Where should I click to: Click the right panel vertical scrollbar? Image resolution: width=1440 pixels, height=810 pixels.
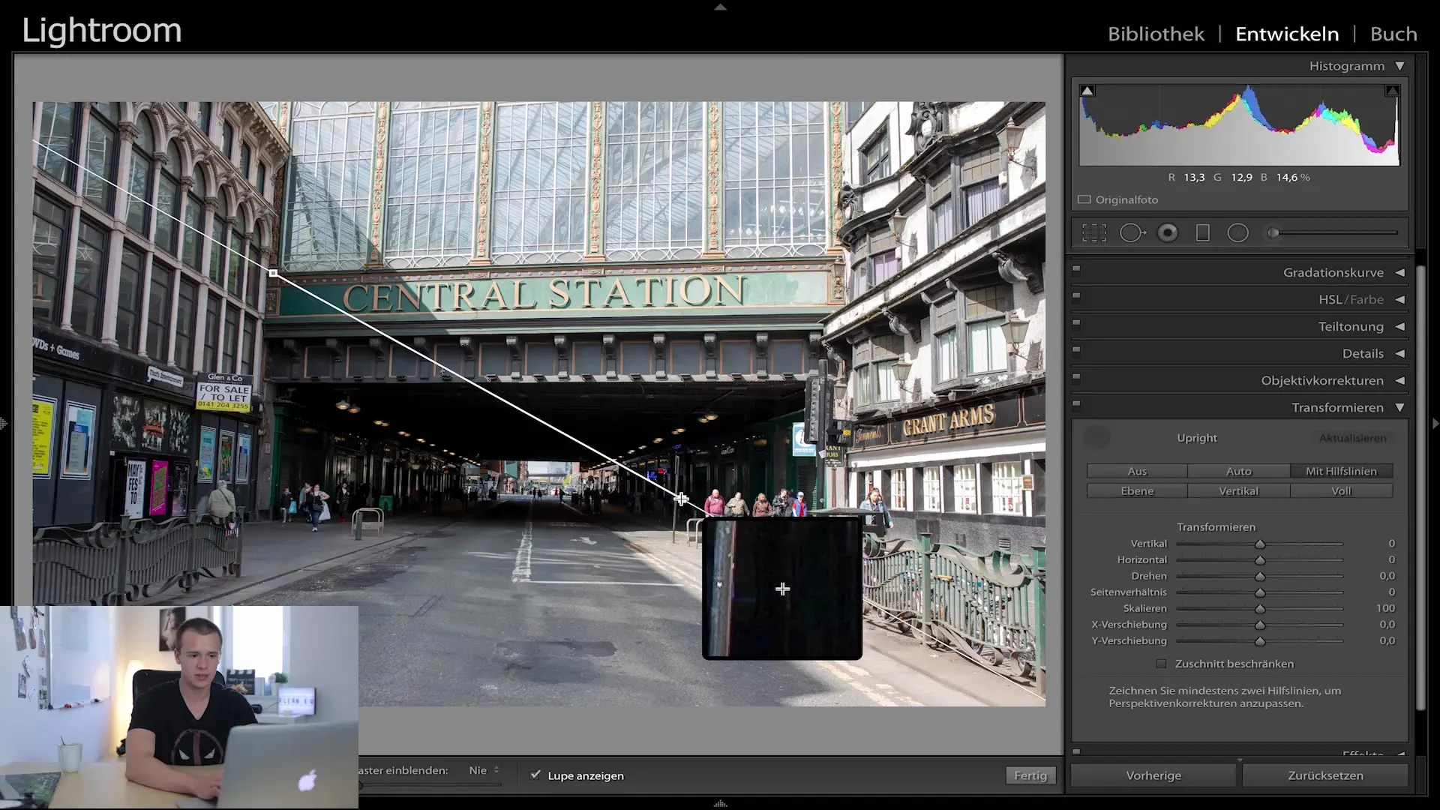[1420, 487]
